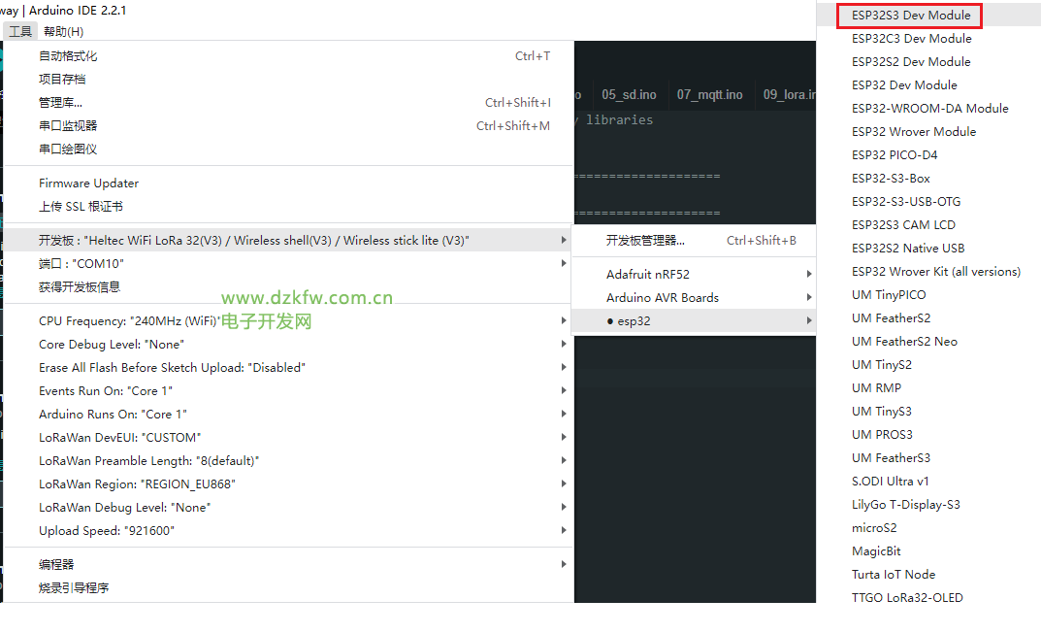
Task: Choose ESP32S3 Dev Module board
Action: pos(911,16)
